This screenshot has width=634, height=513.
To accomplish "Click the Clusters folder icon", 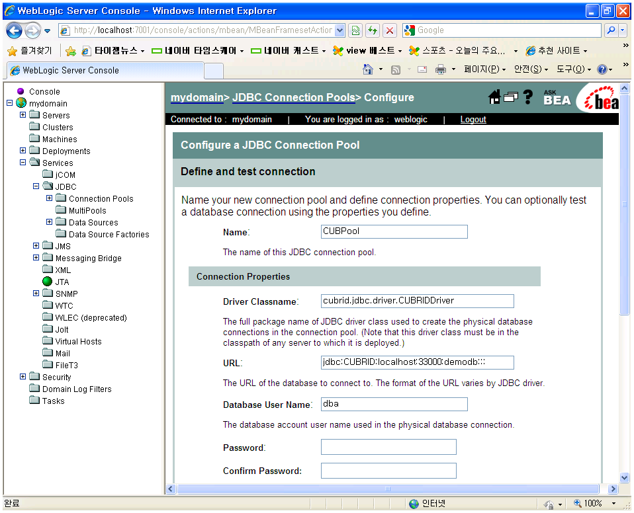I will coord(34,126).
